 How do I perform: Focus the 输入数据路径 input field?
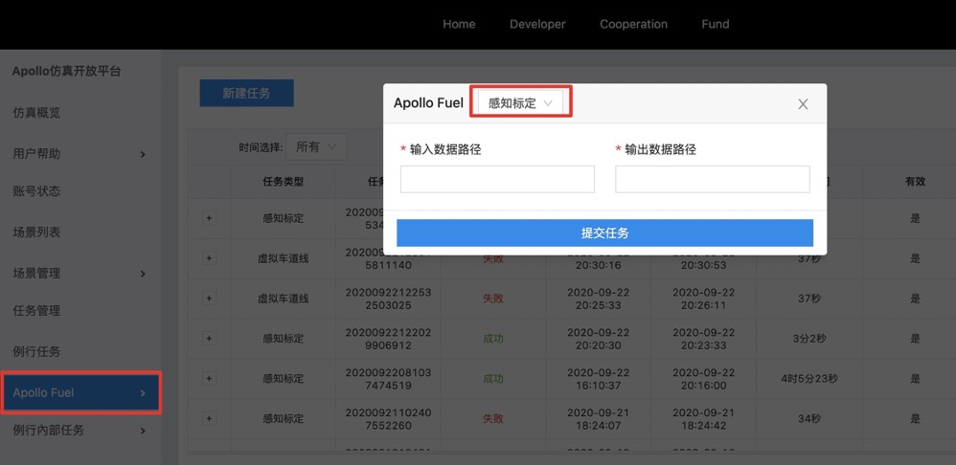click(x=497, y=179)
